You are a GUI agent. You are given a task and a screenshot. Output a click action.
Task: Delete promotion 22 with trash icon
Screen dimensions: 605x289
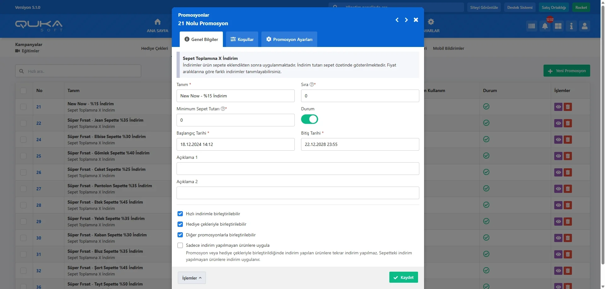click(x=567, y=123)
